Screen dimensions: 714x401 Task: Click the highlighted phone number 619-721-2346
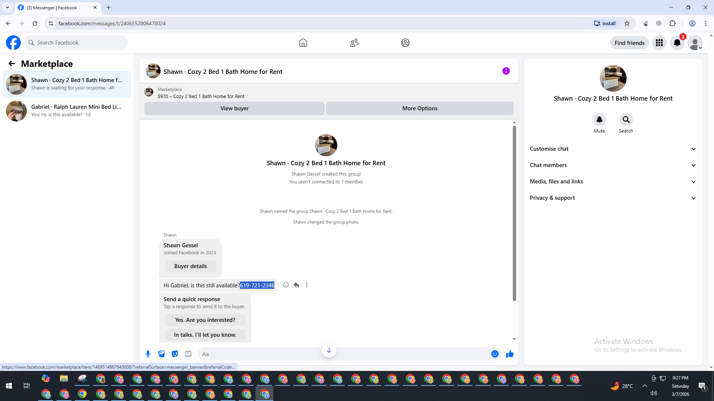(x=257, y=285)
